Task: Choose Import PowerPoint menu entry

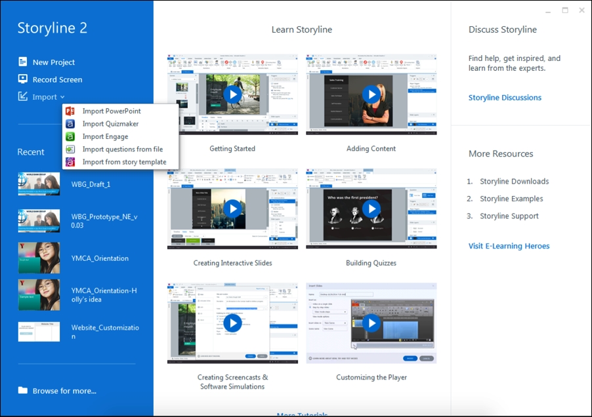Action: pos(112,111)
